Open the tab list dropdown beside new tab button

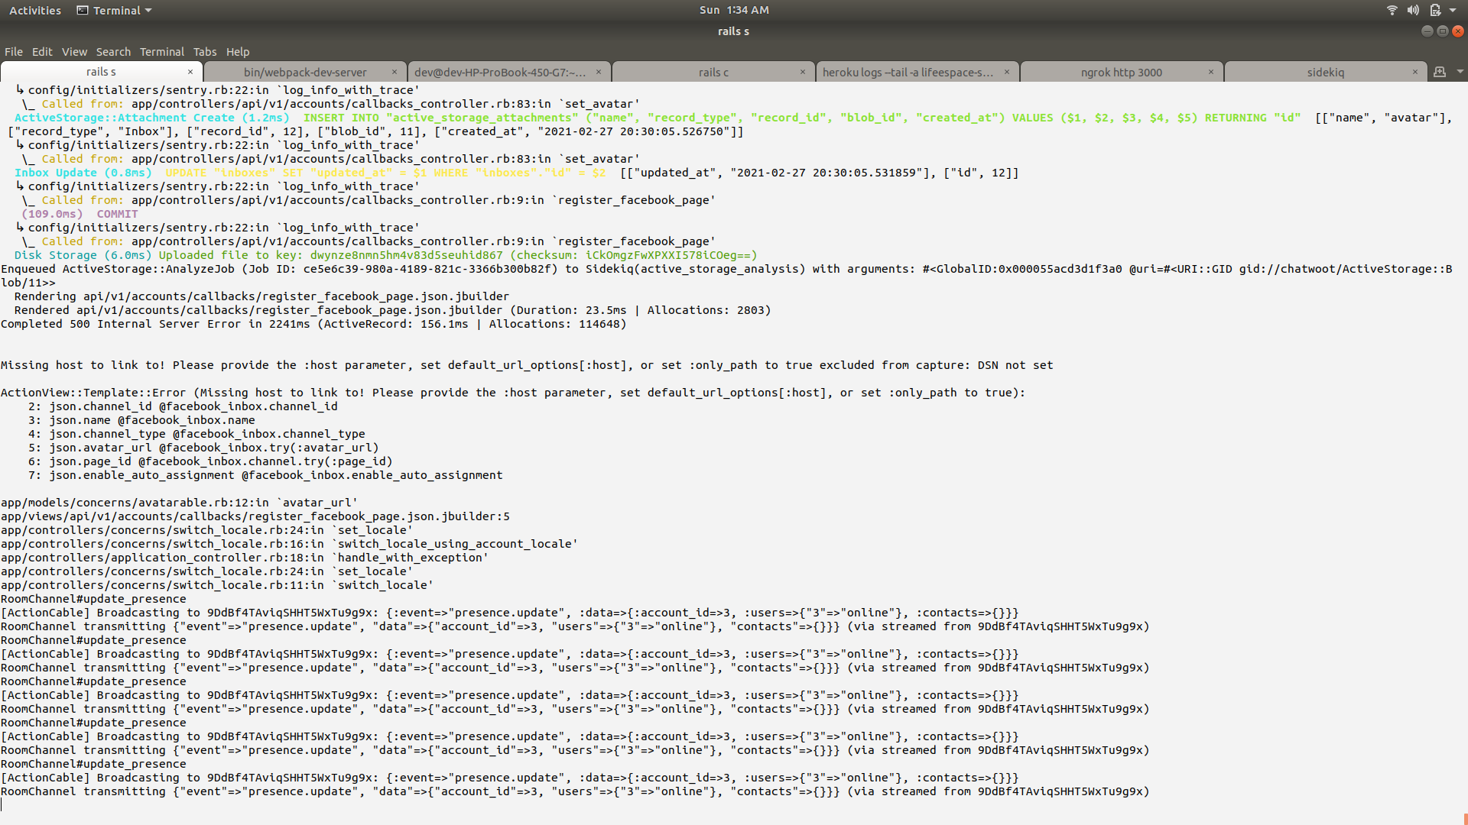[1459, 71]
